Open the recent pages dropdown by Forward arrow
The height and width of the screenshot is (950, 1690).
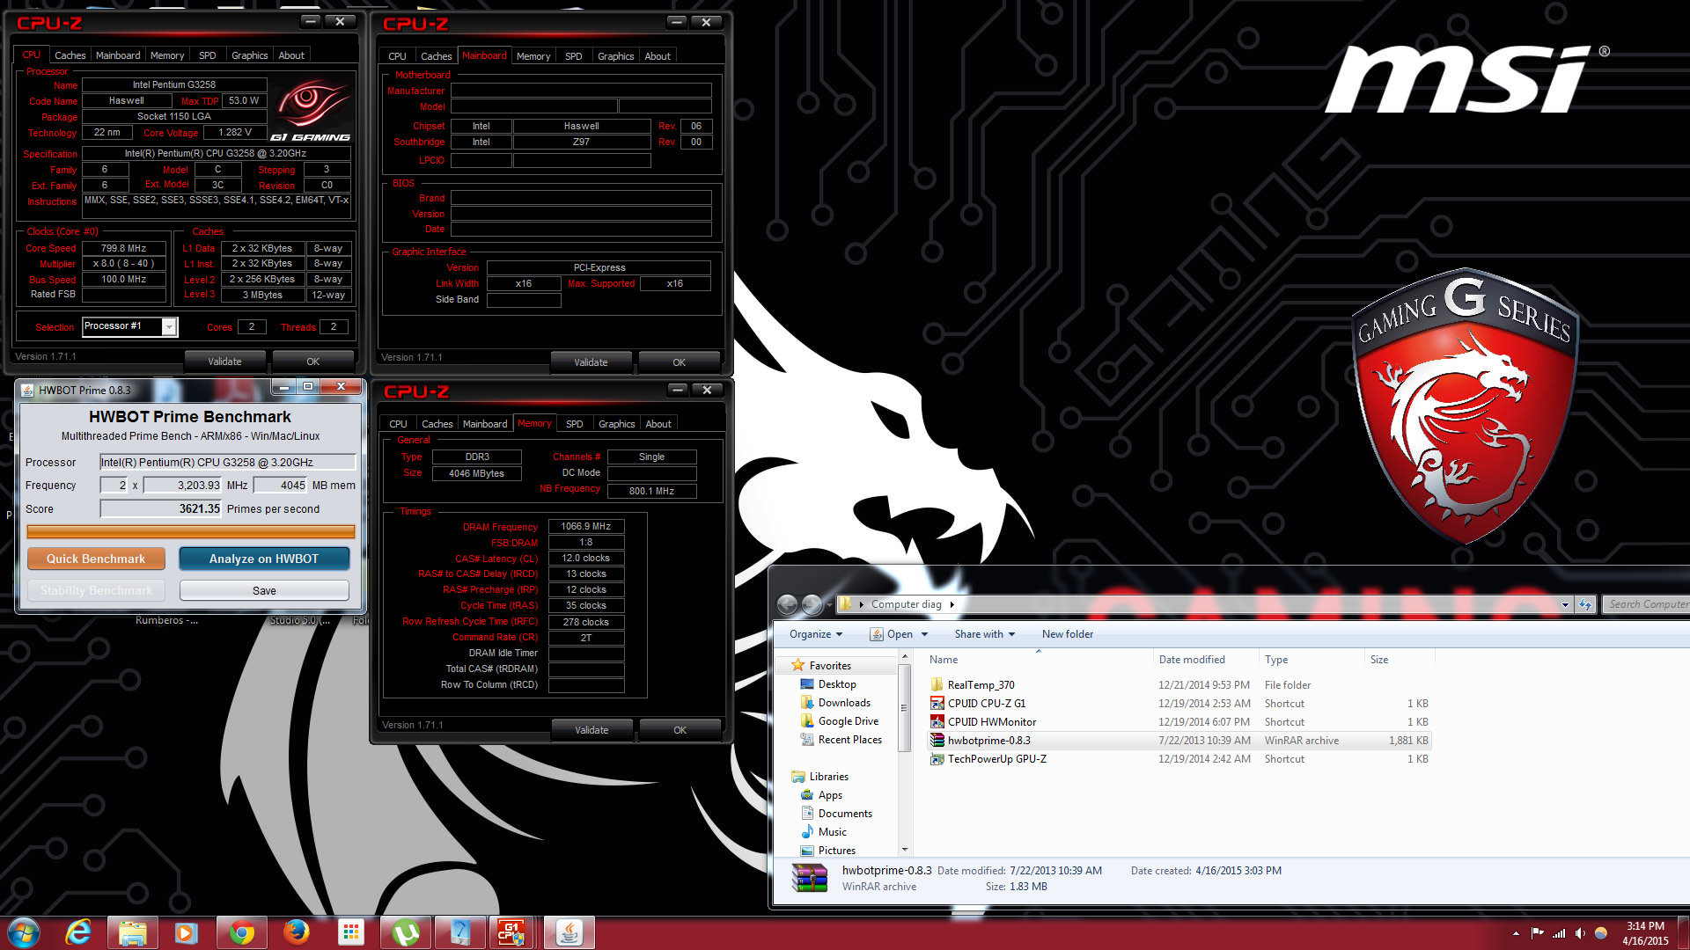click(x=829, y=605)
